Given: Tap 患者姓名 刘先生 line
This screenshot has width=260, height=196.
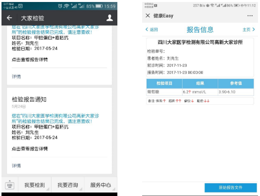Looking at the screenshot, I should [x=163, y=58].
